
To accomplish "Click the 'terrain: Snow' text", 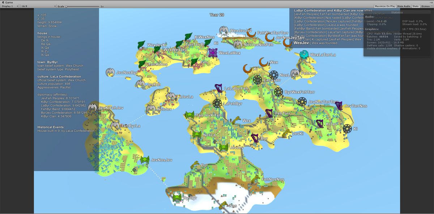I will [x=48, y=26].
